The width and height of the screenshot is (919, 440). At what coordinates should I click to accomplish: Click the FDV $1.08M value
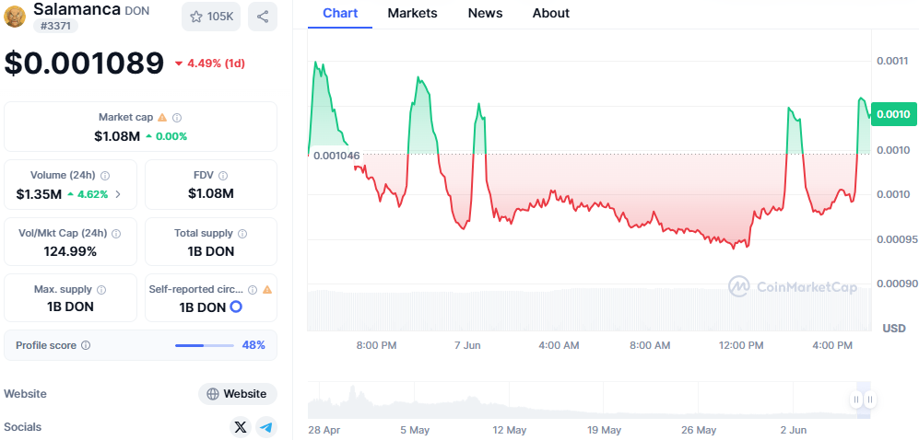(x=211, y=193)
